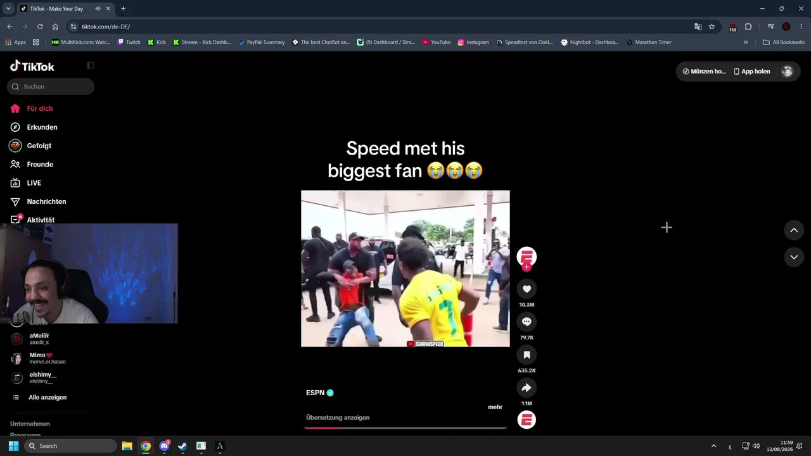Image resolution: width=811 pixels, height=456 pixels.
Task: Open the YouTube bookmark
Action: pyautogui.click(x=436, y=42)
